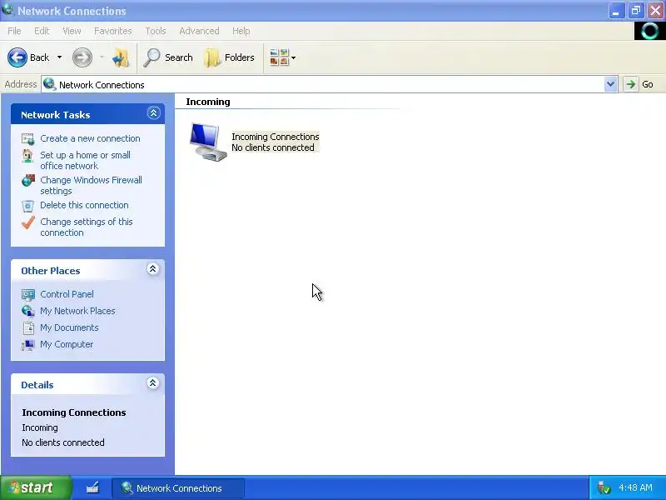Screen dimensions: 666x500
Task: Open the Views toolbar icon menu
Action: 282,57
